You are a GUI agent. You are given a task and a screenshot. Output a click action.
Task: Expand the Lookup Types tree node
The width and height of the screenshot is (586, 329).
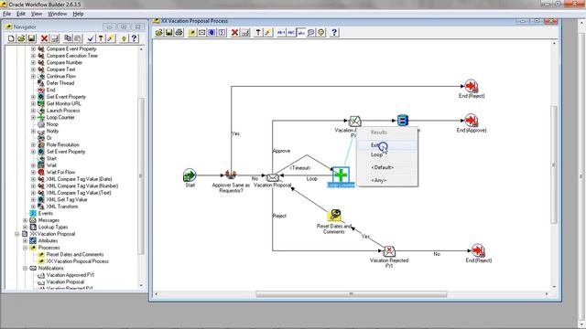pyautogui.click(x=25, y=228)
